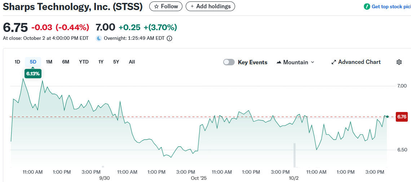Click the green top stock picks badge icon

367,6
